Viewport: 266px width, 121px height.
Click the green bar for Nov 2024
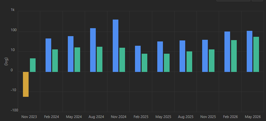(122, 60)
